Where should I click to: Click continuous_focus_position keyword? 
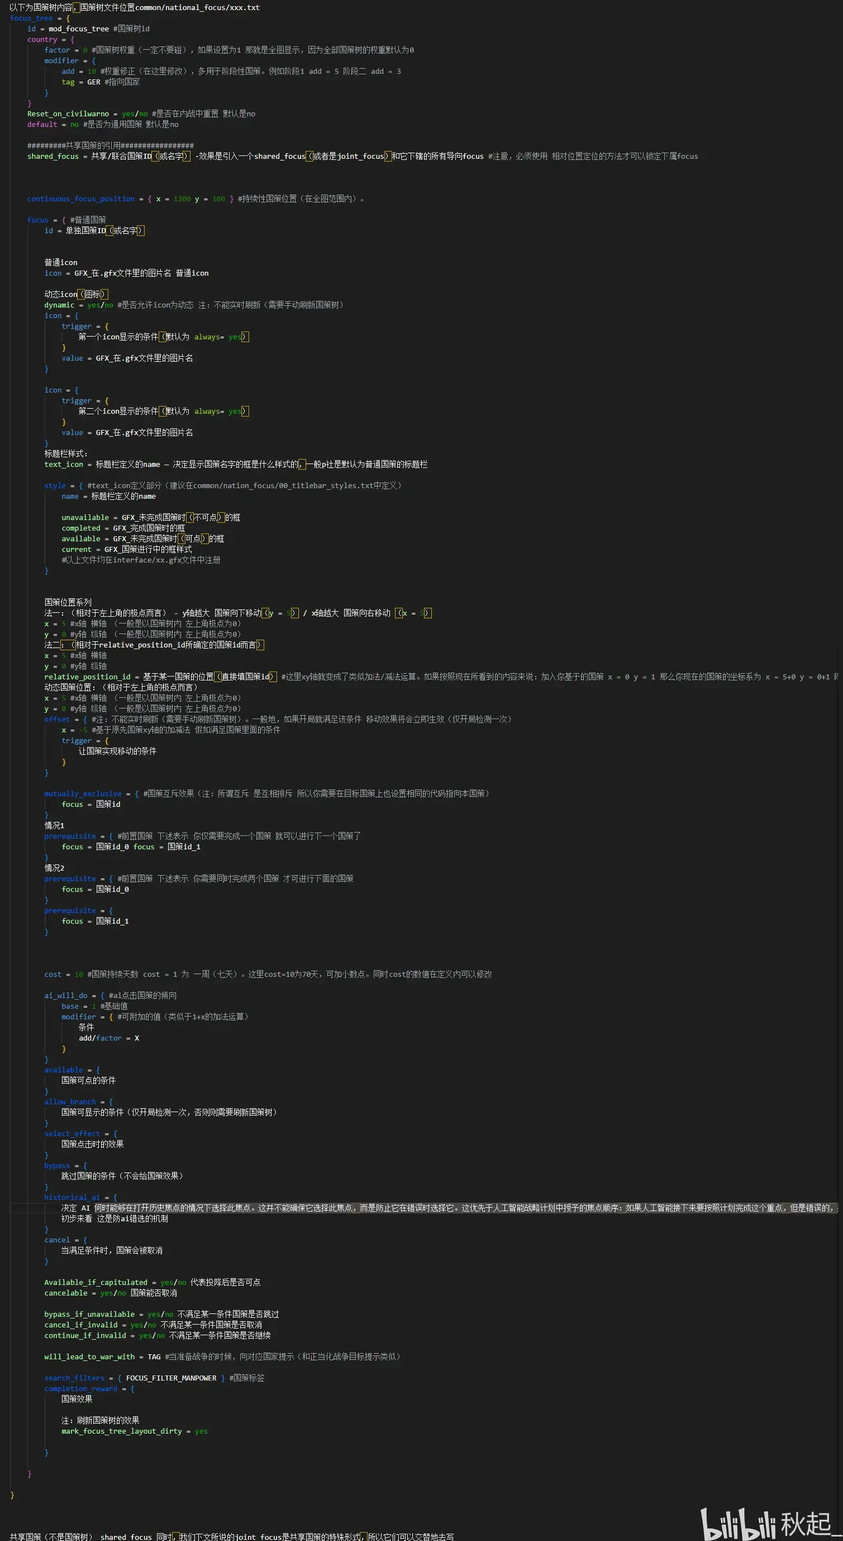(80, 198)
